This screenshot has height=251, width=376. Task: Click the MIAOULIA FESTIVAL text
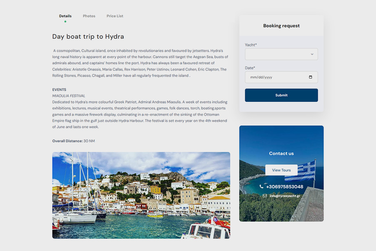(68, 96)
